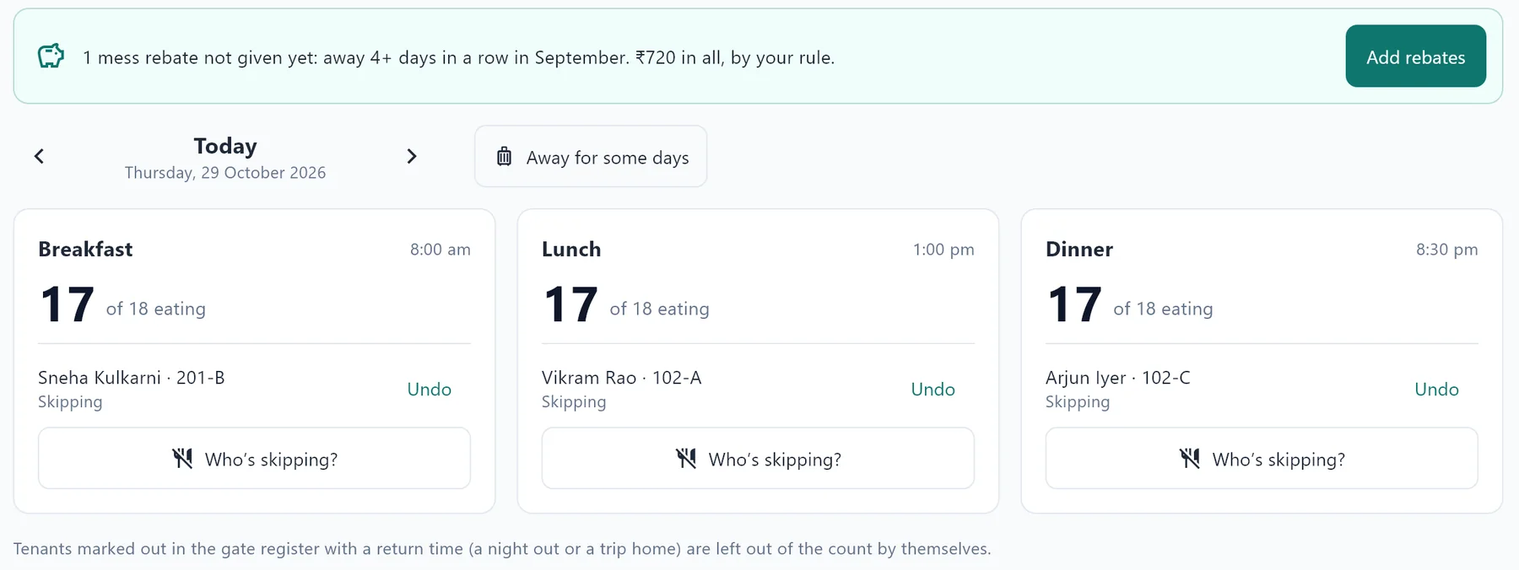Screen dimensions: 1519x570
Task: Click crossed cutlery icon in Breakfast card
Action: pyautogui.click(x=182, y=459)
